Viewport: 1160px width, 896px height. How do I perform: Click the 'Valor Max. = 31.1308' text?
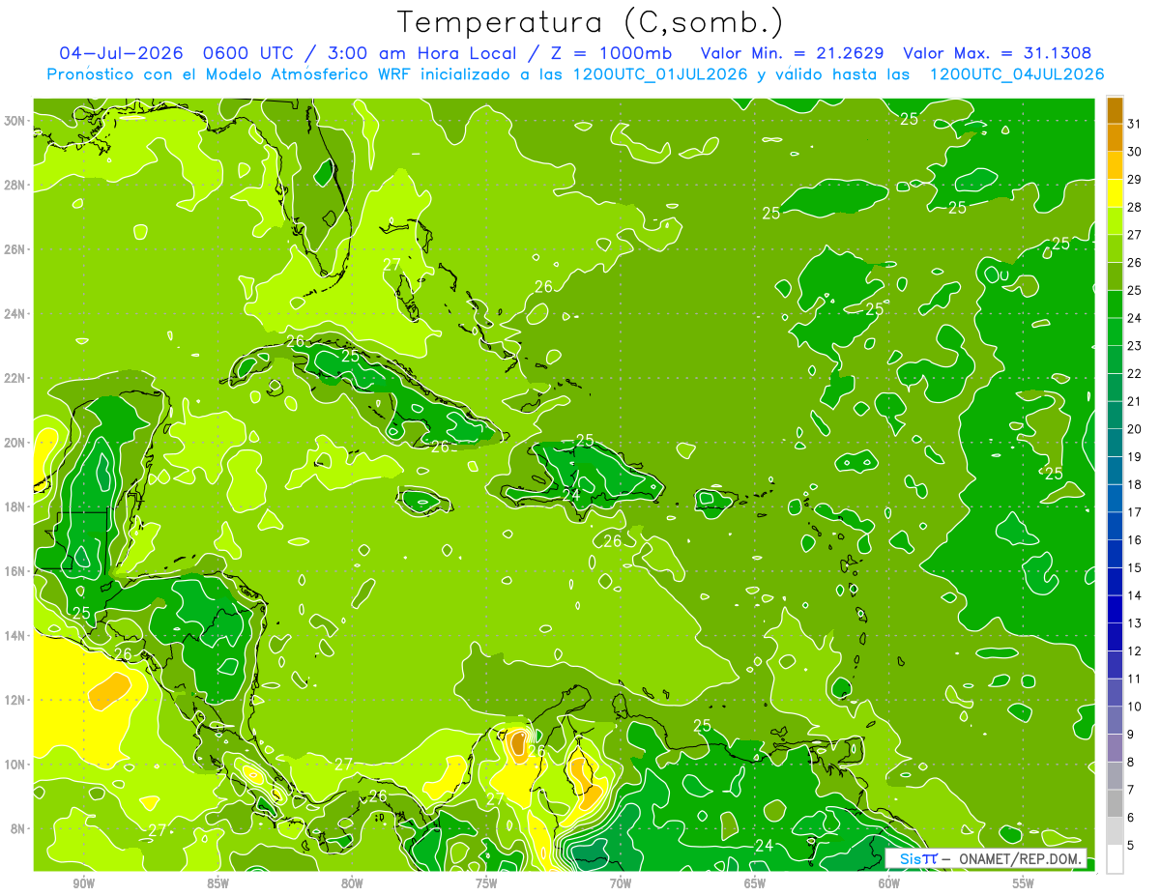pyautogui.click(x=998, y=53)
